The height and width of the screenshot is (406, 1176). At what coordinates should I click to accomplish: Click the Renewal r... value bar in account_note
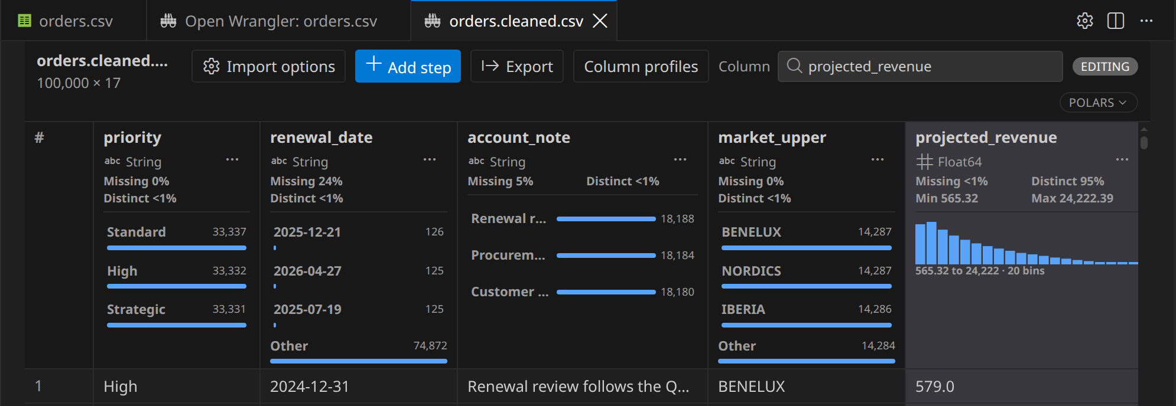(606, 219)
